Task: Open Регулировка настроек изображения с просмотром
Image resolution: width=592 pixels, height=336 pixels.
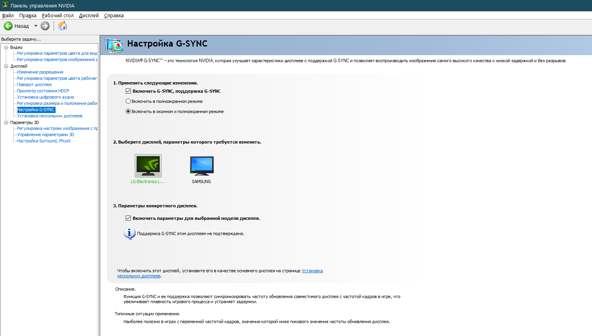Action: tap(57, 128)
